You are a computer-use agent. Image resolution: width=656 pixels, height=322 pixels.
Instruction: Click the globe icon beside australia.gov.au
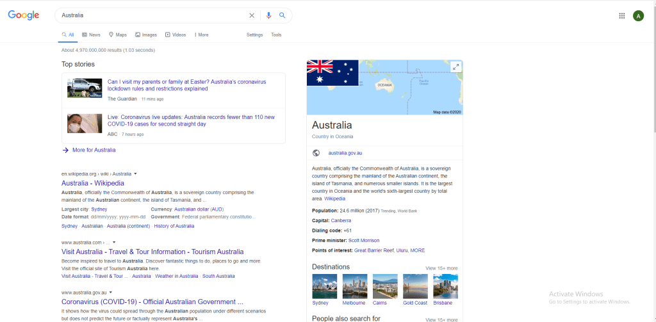point(316,153)
